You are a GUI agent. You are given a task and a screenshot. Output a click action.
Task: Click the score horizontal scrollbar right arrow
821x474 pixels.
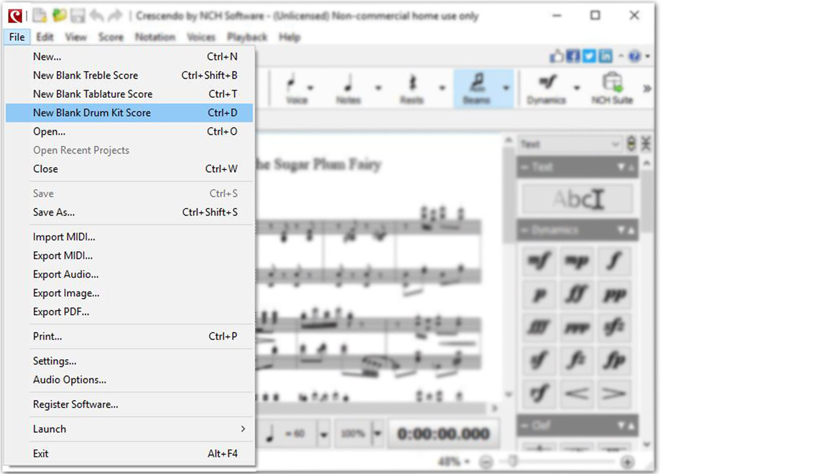pyautogui.click(x=495, y=408)
